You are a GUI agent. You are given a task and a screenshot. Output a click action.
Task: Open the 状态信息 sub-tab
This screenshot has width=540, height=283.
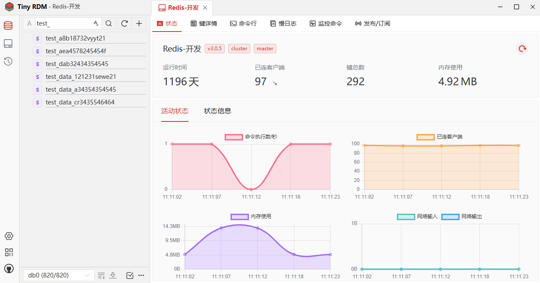(x=218, y=111)
